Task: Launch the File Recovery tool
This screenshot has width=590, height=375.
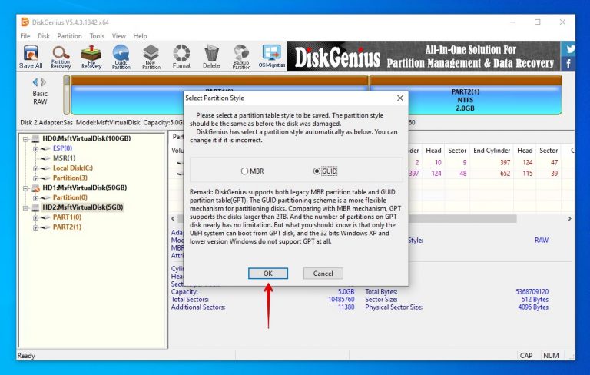Action: point(91,57)
